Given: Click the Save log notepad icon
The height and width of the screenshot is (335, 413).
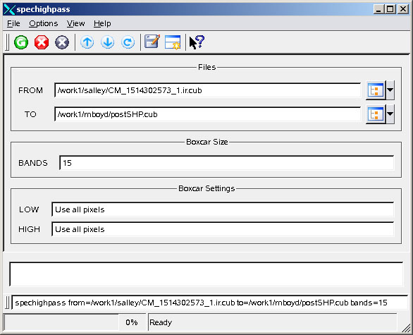Looking at the screenshot, I should 152,42.
